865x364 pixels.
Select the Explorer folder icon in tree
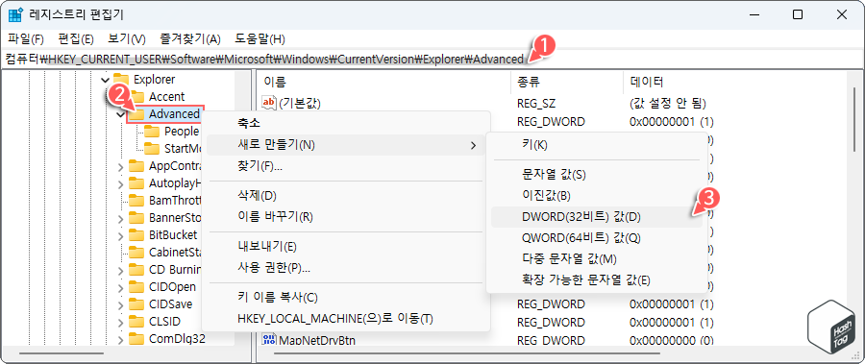(x=121, y=79)
